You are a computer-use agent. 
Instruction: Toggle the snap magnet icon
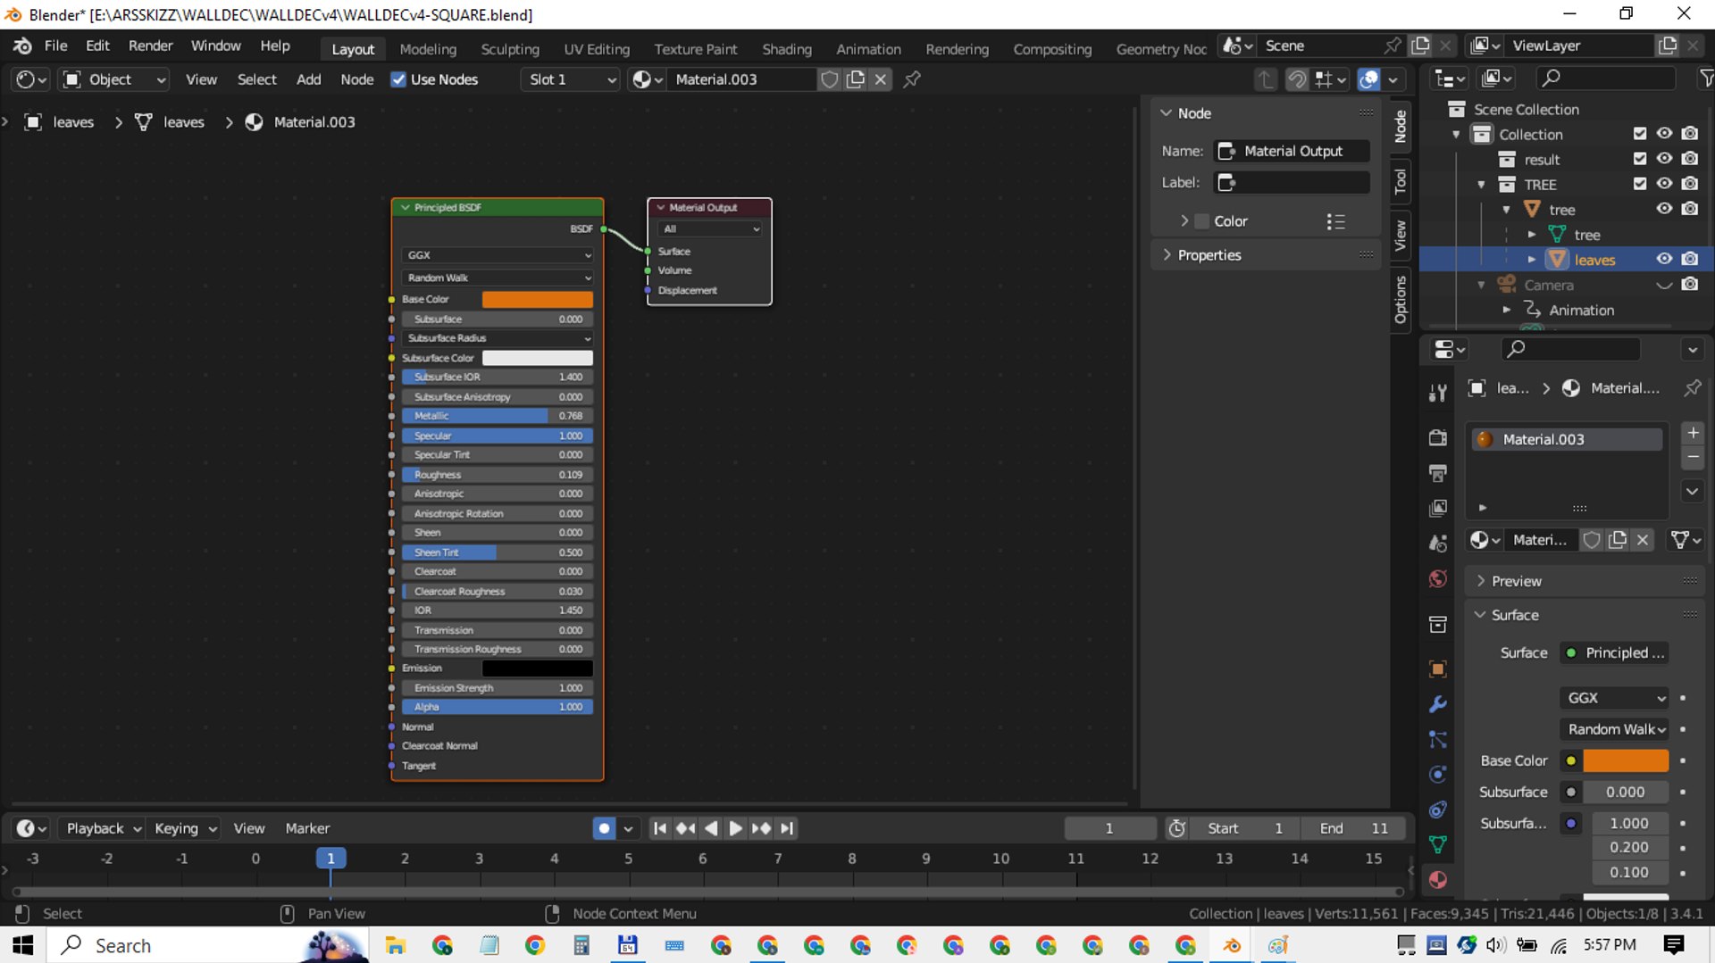1296,79
